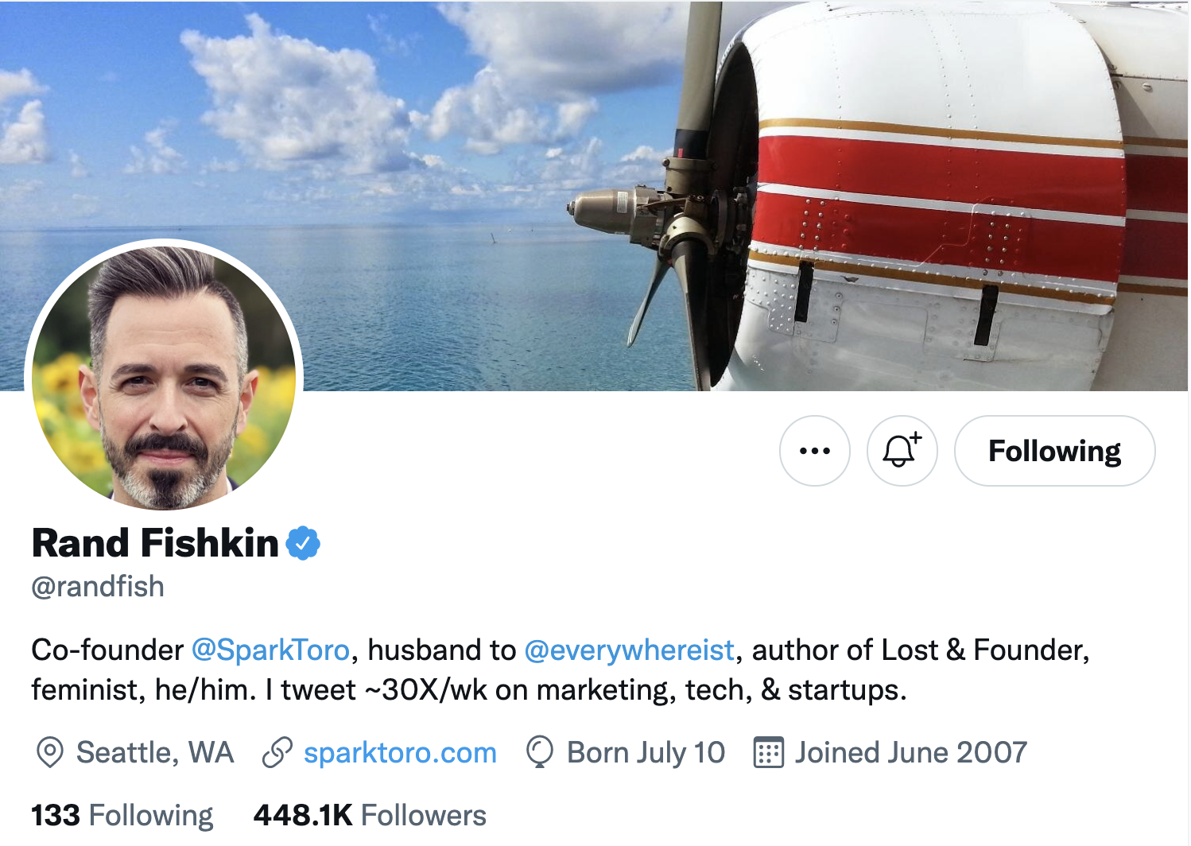Open the circular profile photo

coord(164,378)
